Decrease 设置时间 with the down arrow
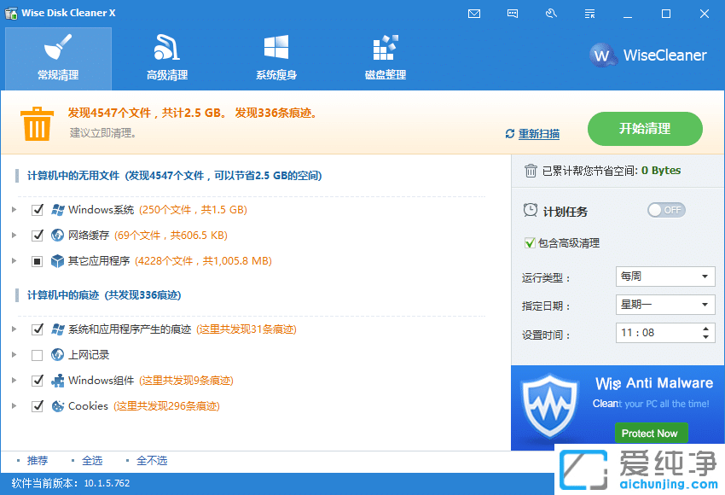725x495 pixels. click(x=705, y=337)
